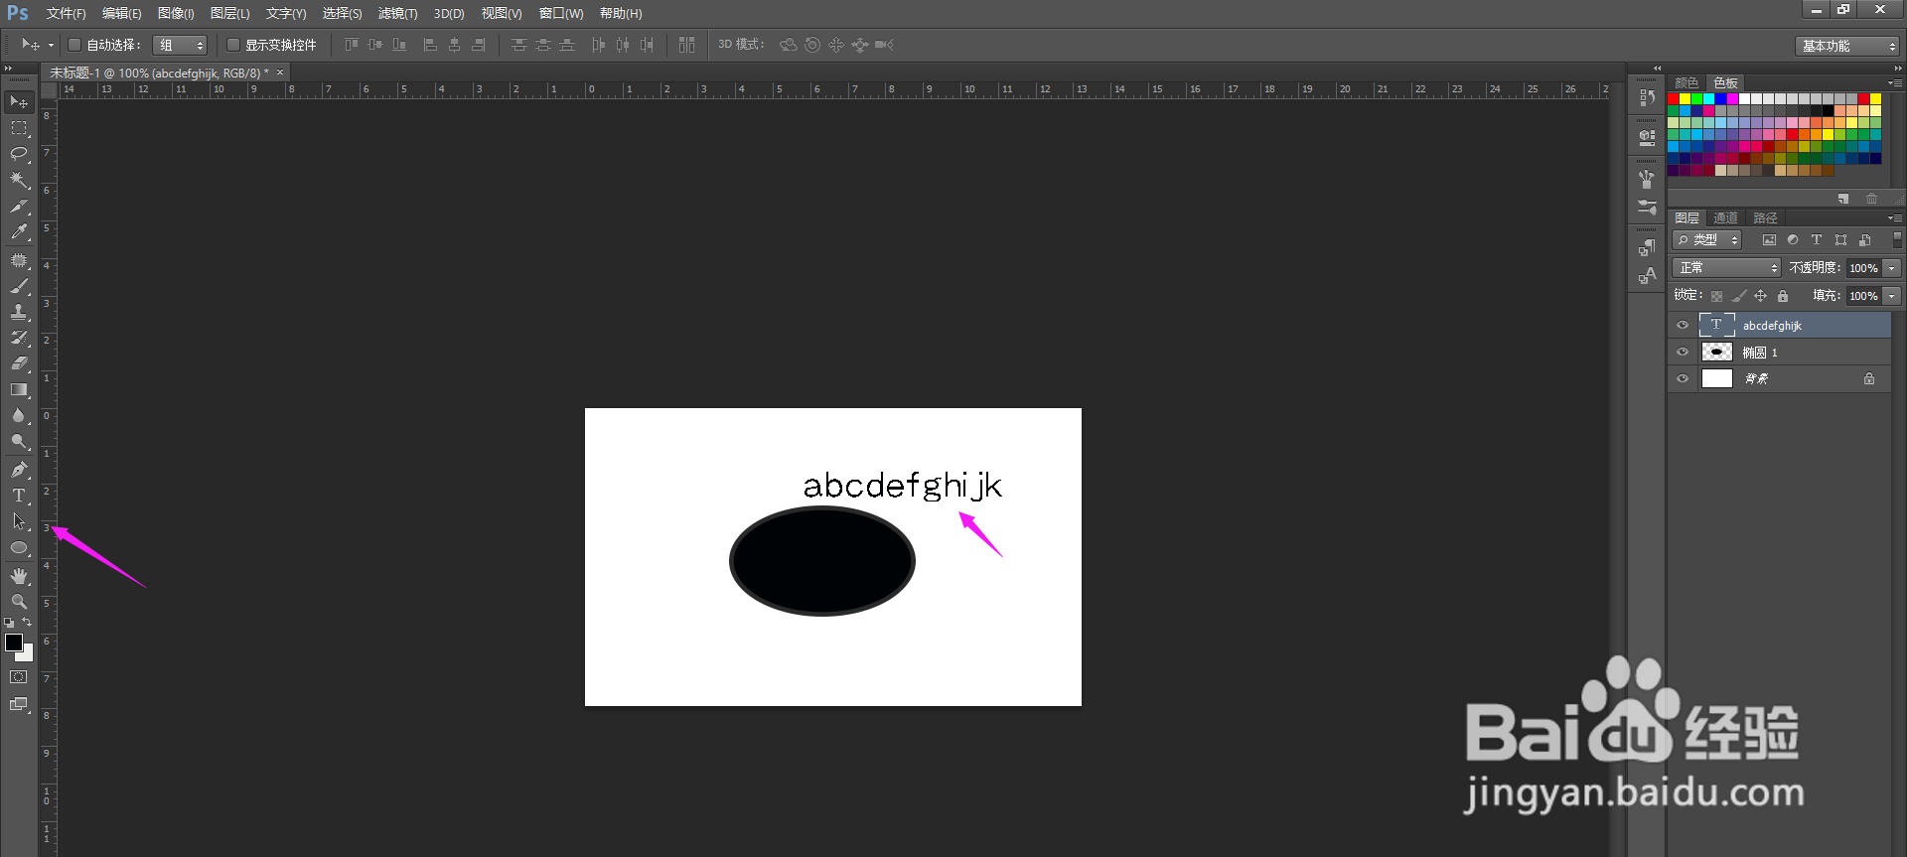1907x857 pixels.
Task: Open the 文件(F) menu
Action: pos(66,14)
